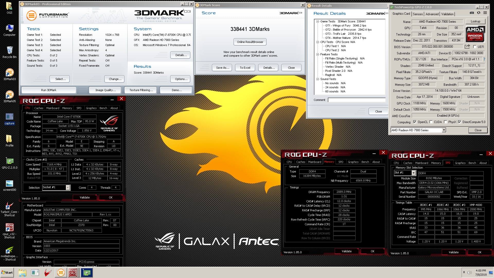The height and width of the screenshot is (278, 494).
Task: Click Save As in 3DMark Score window
Action: click(222, 68)
